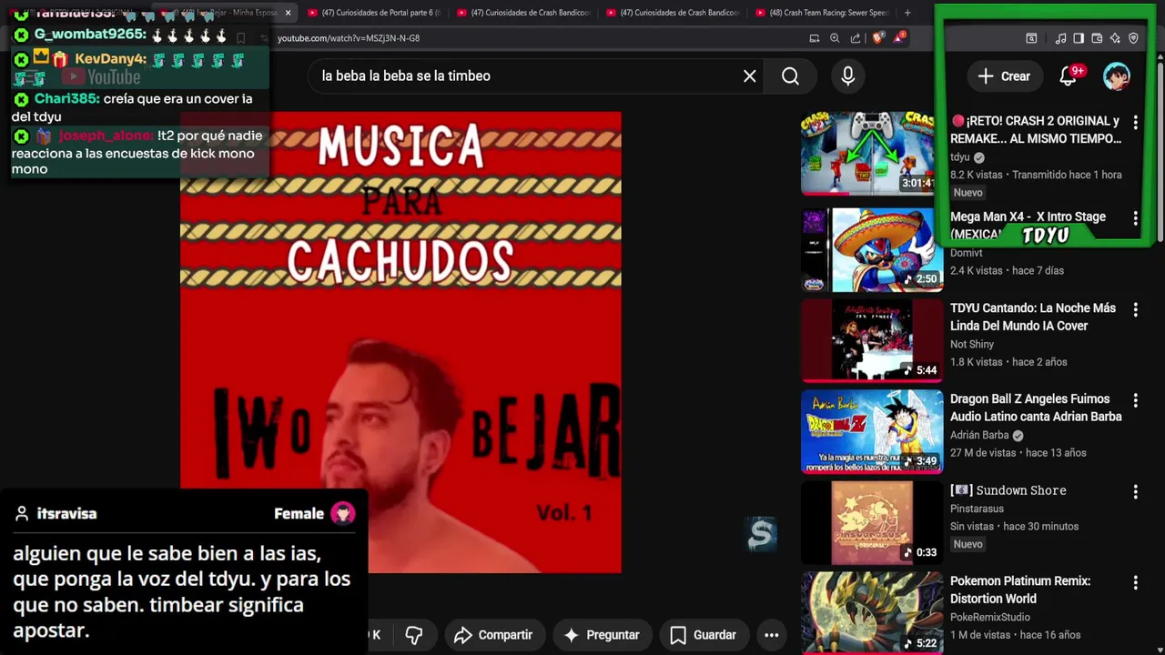Screen dimensions: 1165x655
Task: Go to the Domivt channel
Action: (x=967, y=253)
